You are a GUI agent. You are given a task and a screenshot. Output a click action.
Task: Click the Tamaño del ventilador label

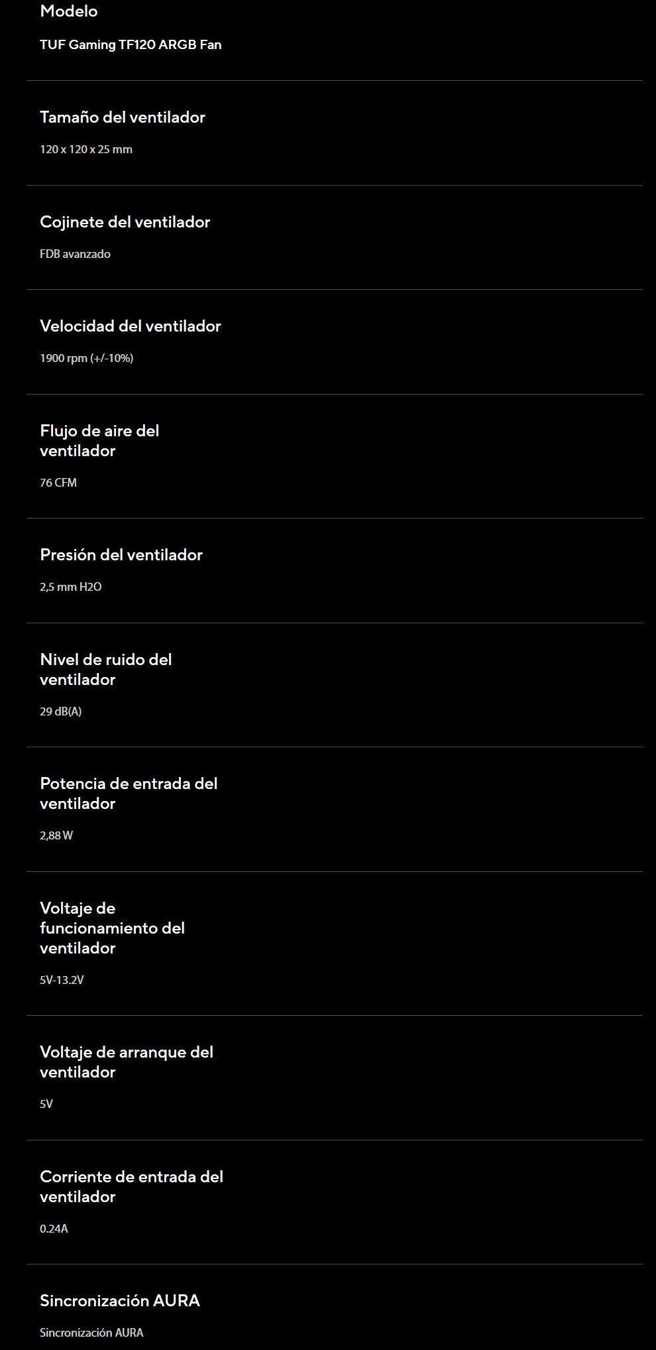tap(123, 117)
